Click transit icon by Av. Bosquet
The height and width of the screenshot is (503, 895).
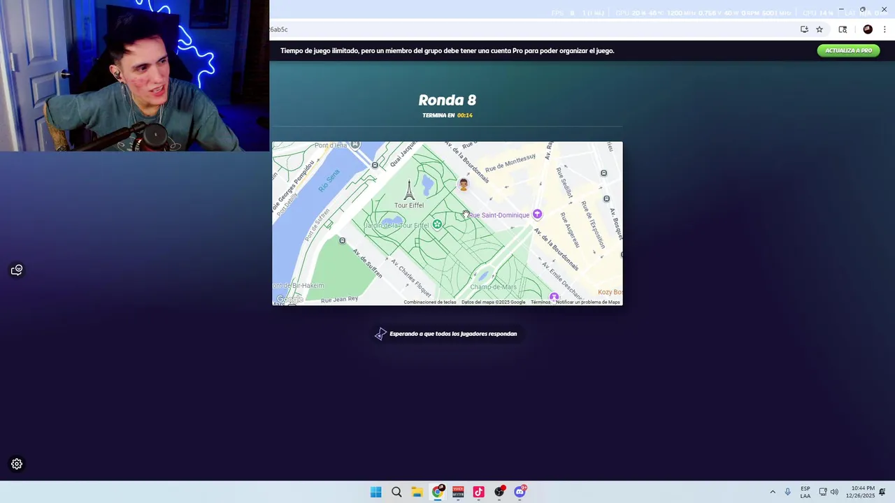pos(606,198)
